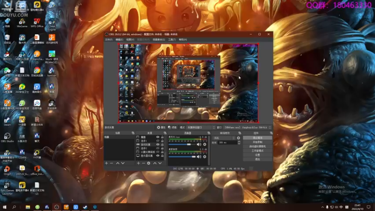Open 场景集合(S) menu in OBS
Screen dimensions: 375x211
pyautogui.click(x=159, y=40)
